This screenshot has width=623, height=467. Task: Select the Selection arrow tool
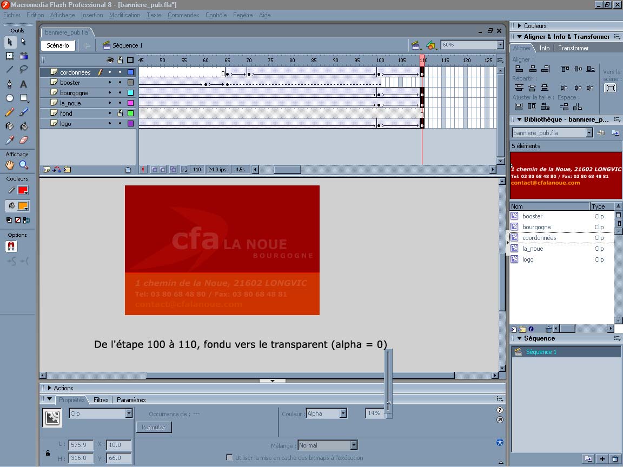pyautogui.click(x=10, y=42)
